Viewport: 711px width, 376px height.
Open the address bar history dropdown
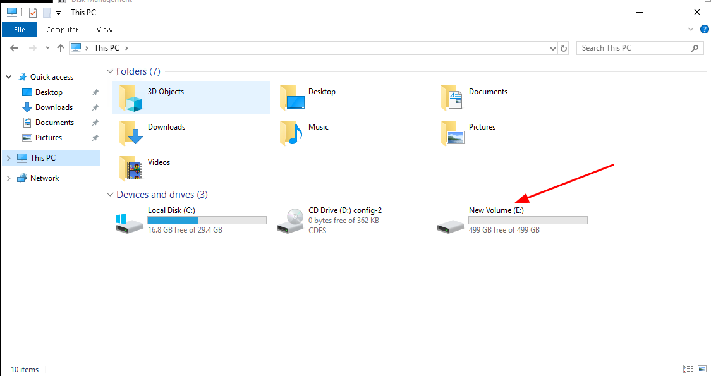tap(553, 48)
